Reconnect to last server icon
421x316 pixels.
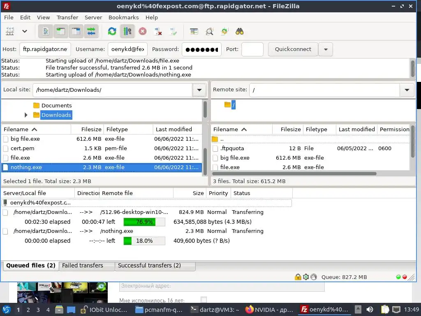point(173,31)
